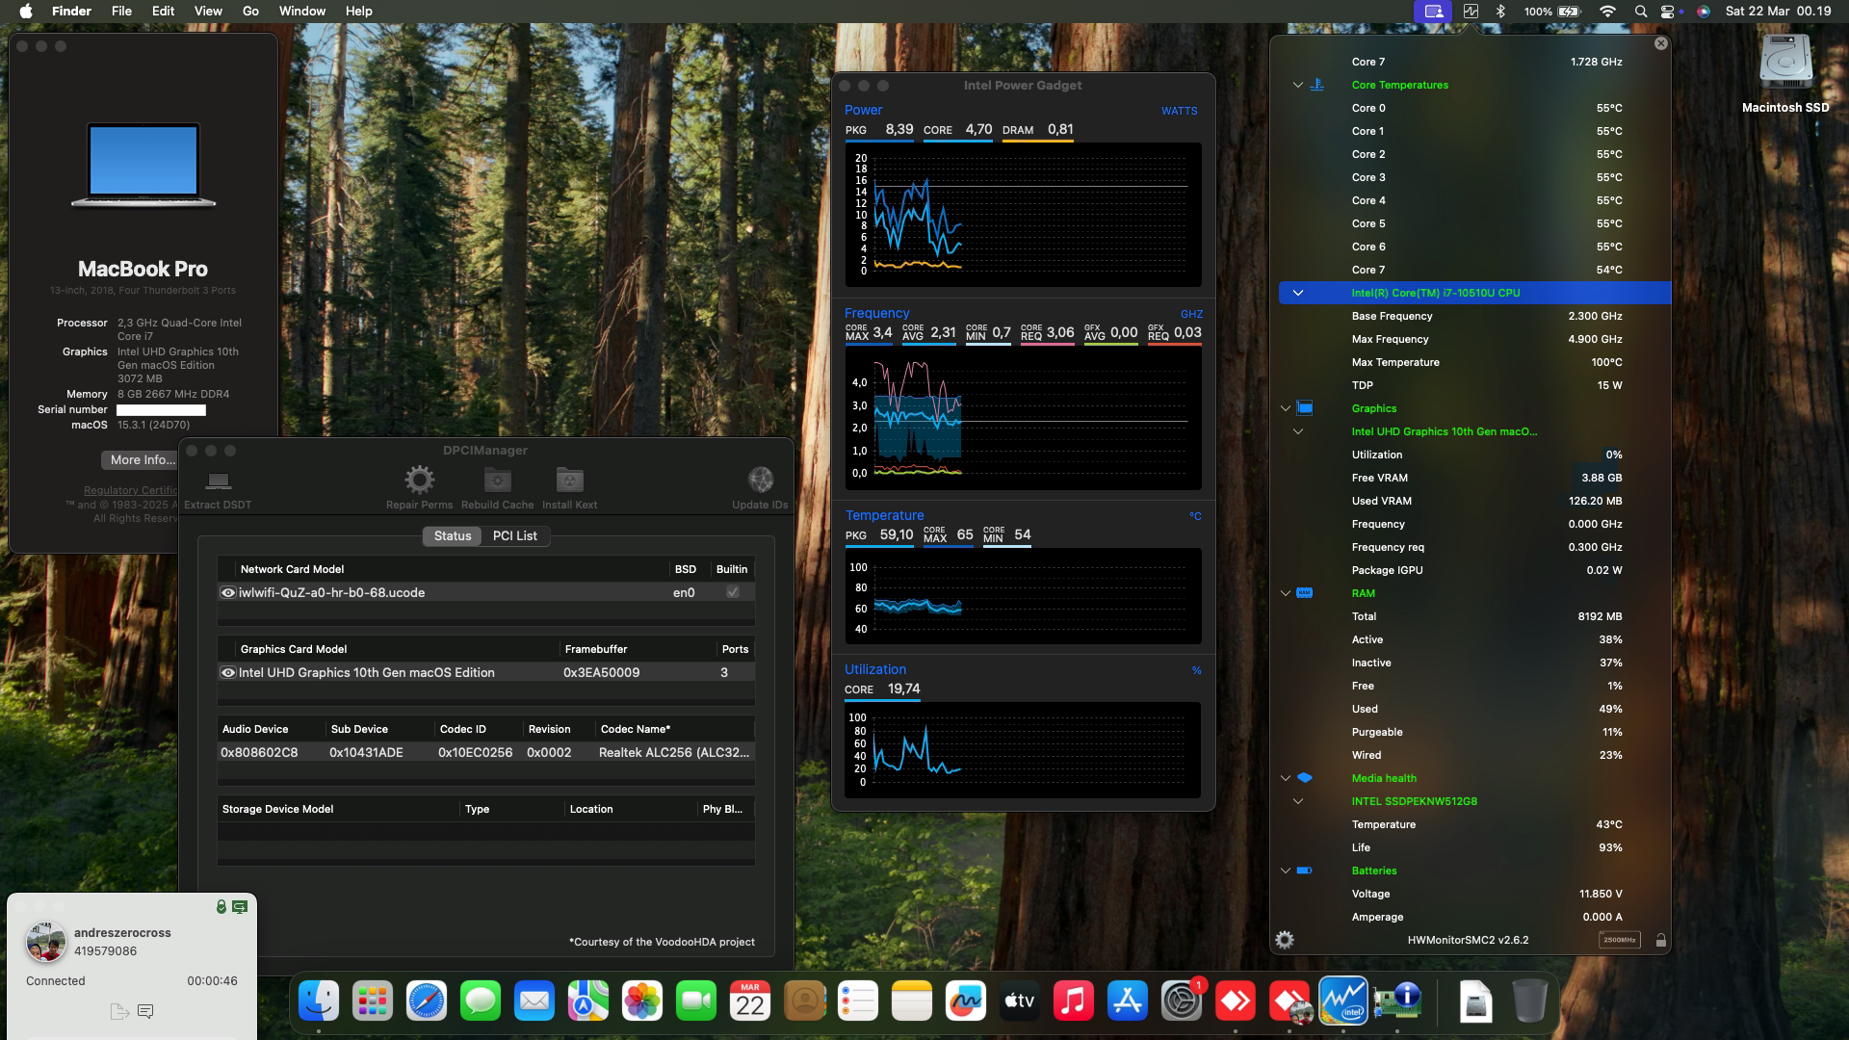Collapse the Batteries section
The height and width of the screenshot is (1040, 1849).
click(1285, 870)
